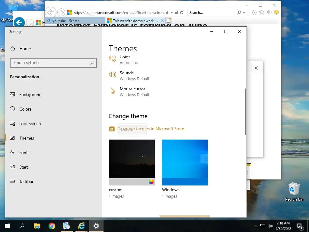The width and height of the screenshot is (309, 232).
Task: Click the Settings gear on the taskbar
Action: click(x=96, y=226)
